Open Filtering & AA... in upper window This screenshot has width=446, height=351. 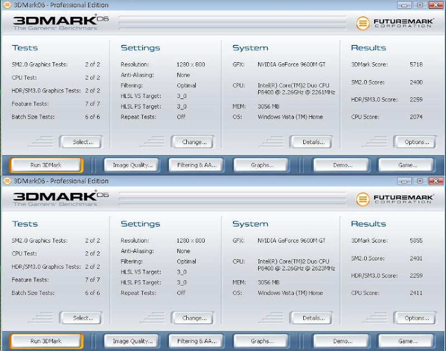pos(197,165)
